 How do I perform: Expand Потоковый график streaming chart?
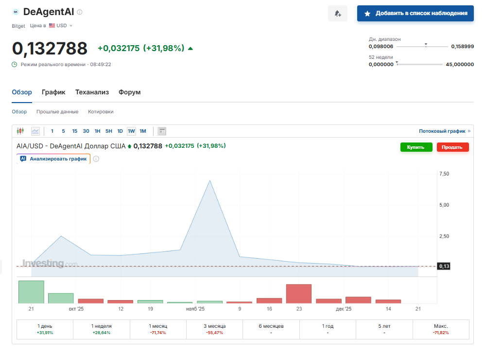pyautogui.click(x=445, y=131)
